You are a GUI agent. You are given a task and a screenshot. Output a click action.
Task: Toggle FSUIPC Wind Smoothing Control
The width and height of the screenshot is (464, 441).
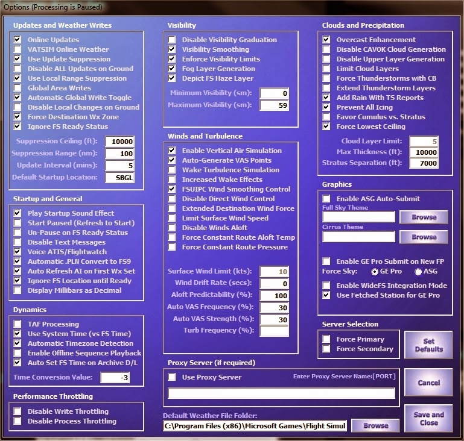pyautogui.click(x=171, y=189)
